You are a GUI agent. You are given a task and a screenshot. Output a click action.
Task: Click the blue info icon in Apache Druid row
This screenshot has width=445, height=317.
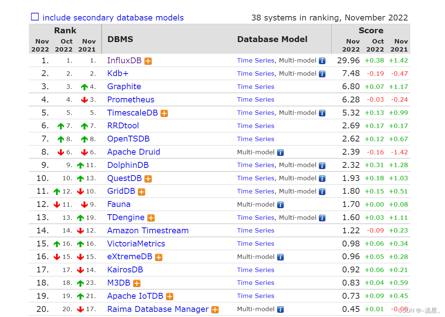point(280,152)
